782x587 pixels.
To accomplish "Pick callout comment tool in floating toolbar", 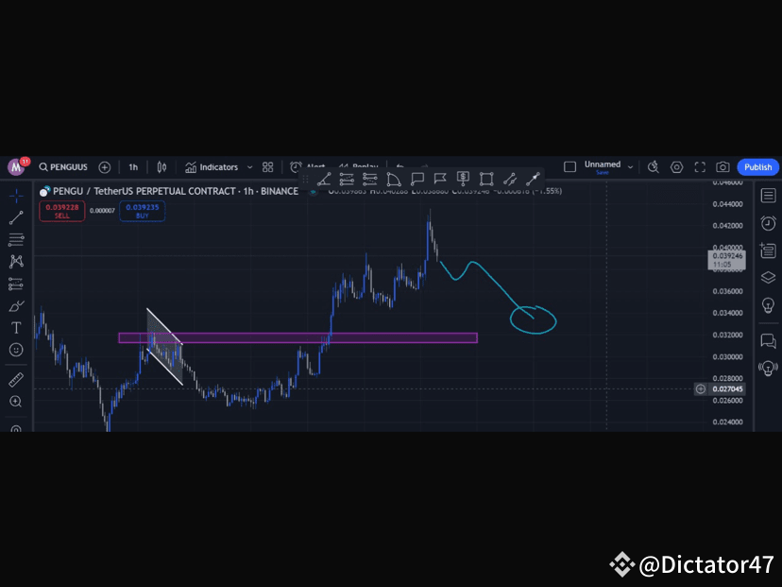I will [416, 179].
